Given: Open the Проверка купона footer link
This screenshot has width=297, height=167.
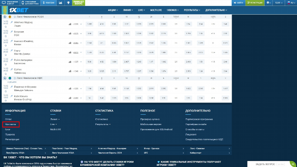Looking at the screenshot, I should point(150,119).
